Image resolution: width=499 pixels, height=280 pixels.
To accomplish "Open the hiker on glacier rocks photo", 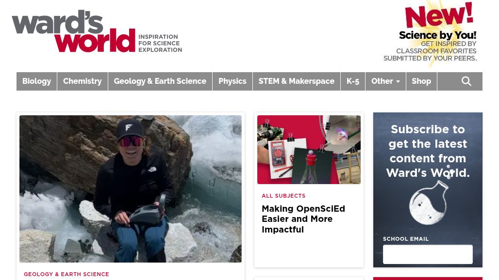I will [x=131, y=189].
